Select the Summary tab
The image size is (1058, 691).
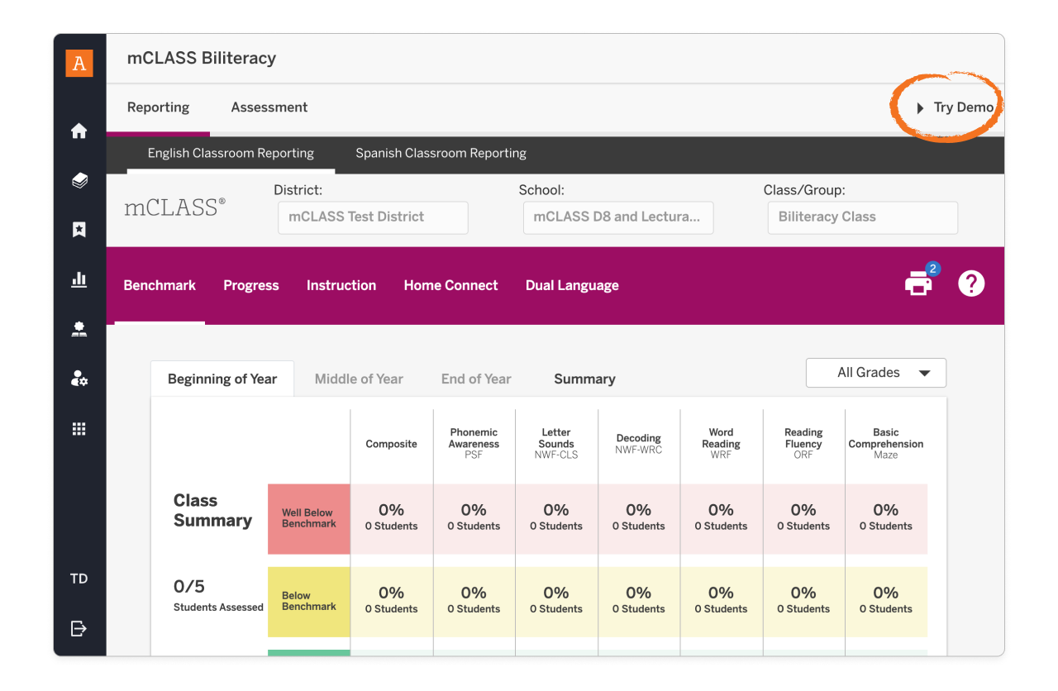584,379
